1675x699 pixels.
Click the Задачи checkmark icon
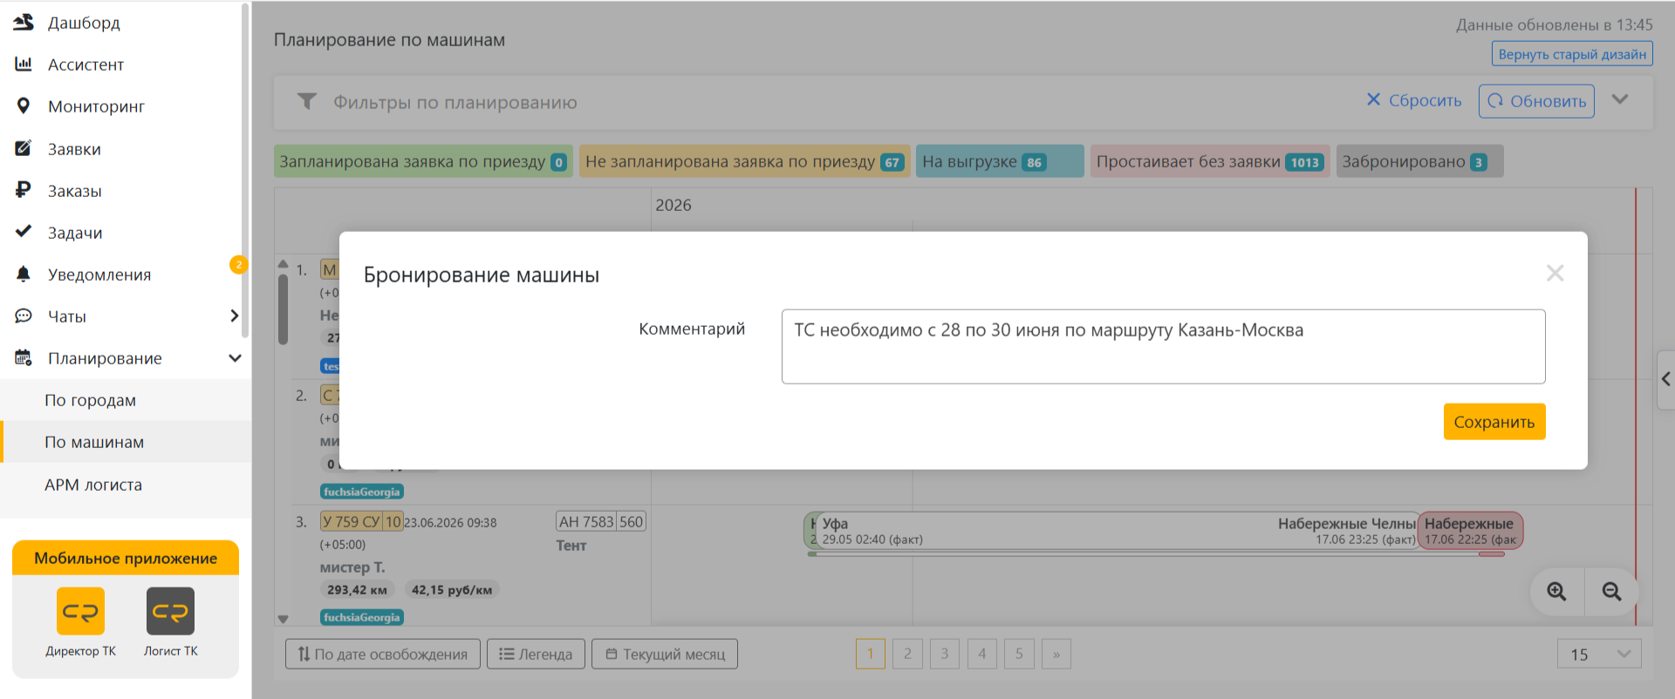tap(24, 232)
